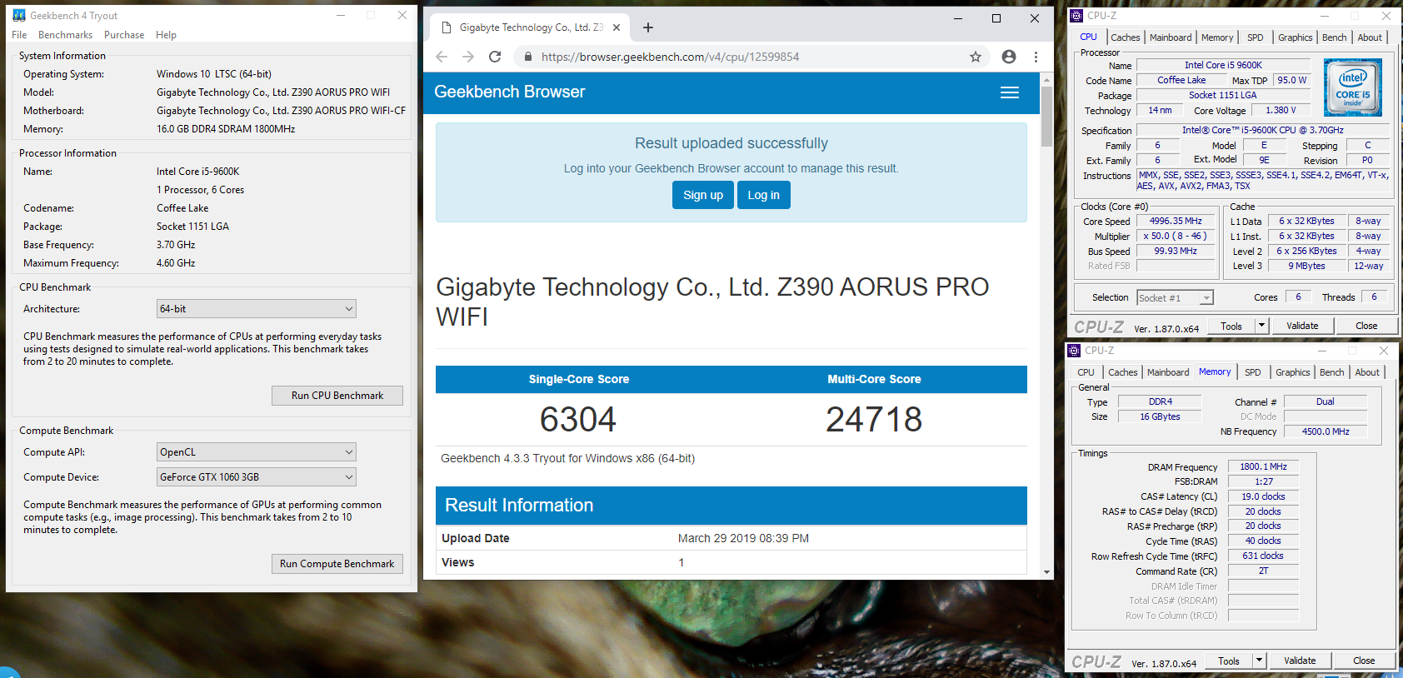Click the Upload Date March 29 2019 value
Screen dimensions: 1403x678
743,538
